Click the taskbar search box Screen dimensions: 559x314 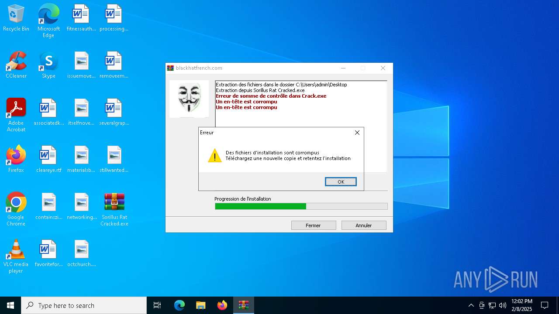click(84, 305)
